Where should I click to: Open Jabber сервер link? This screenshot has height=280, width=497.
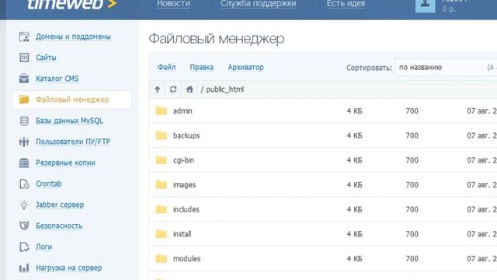60,205
